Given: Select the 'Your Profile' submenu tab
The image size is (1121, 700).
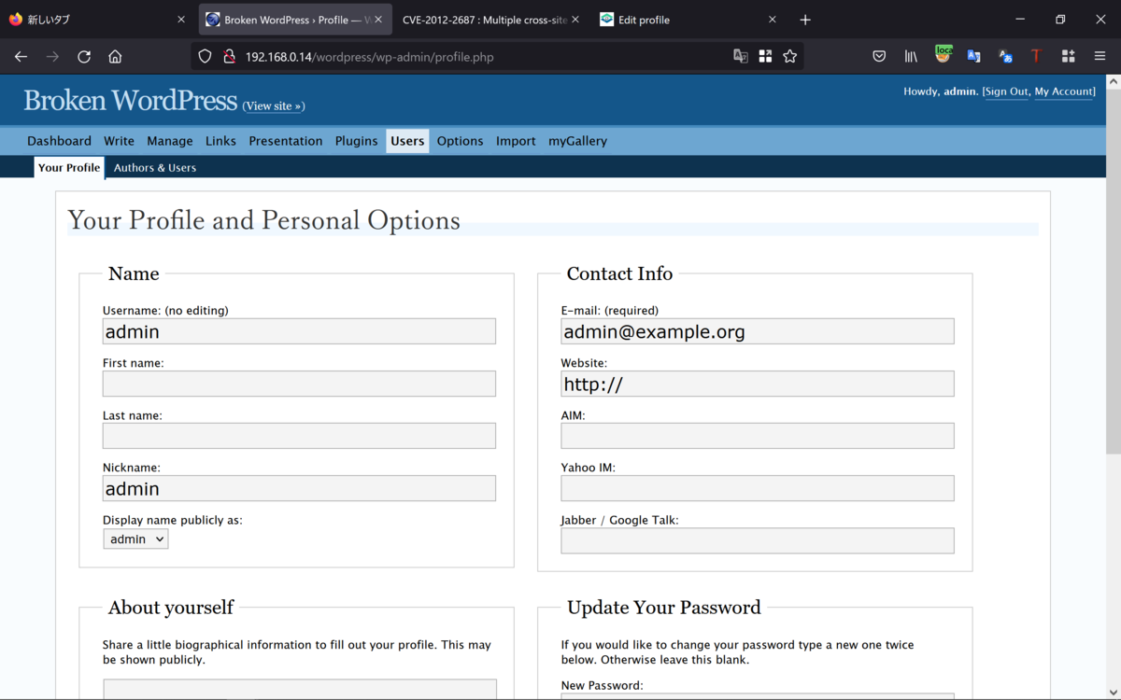Looking at the screenshot, I should pyautogui.click(x=69, y=168).
